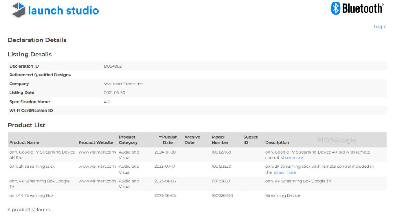Click model number 100135769
Viewport: 393px width, 220px height.
[221, 152]
